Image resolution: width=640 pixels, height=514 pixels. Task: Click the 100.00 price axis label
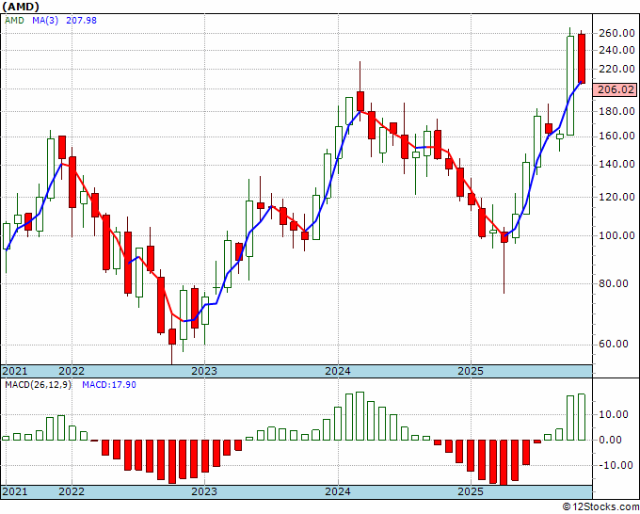(616, 235)
